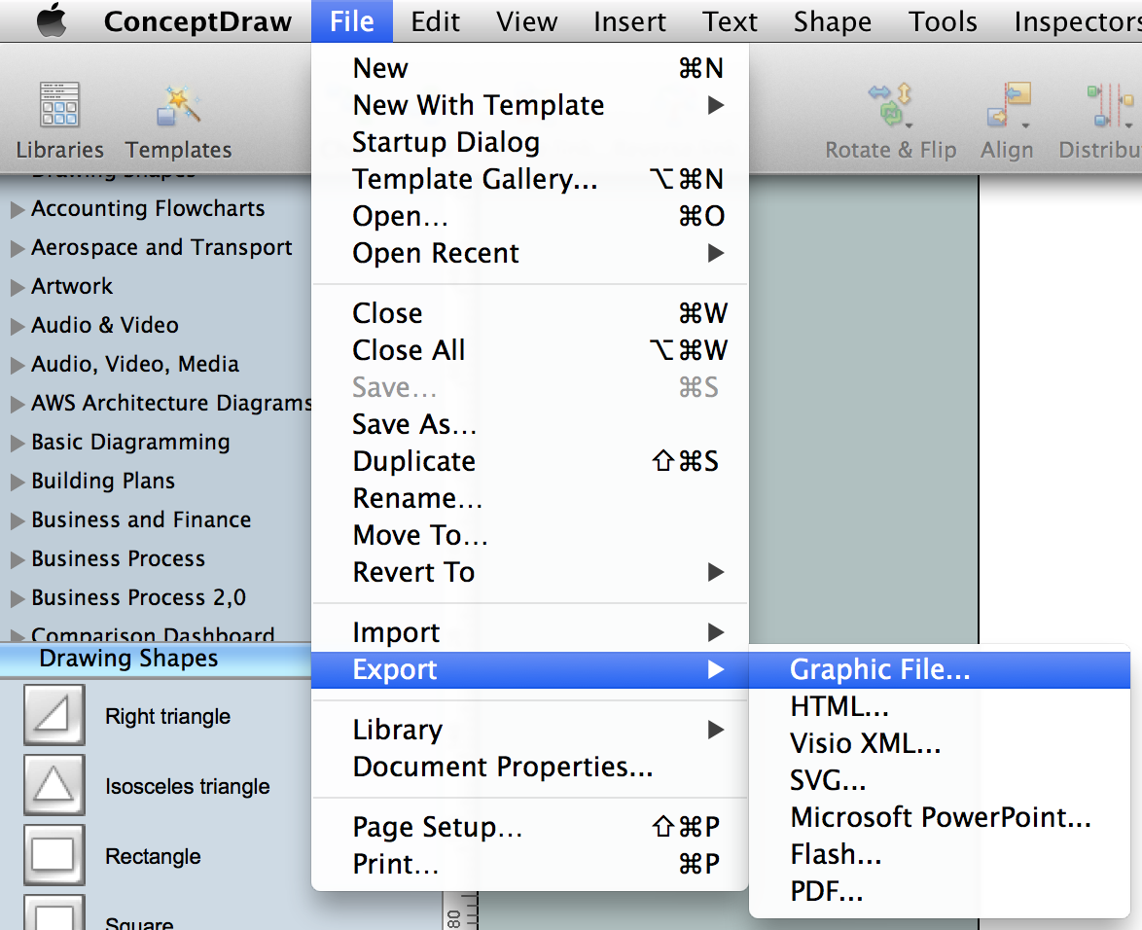Image resolution: width=1142 pixels, height=930 pixels.
Task: Select the Right triangle shape icon
Action: [54, 714]
